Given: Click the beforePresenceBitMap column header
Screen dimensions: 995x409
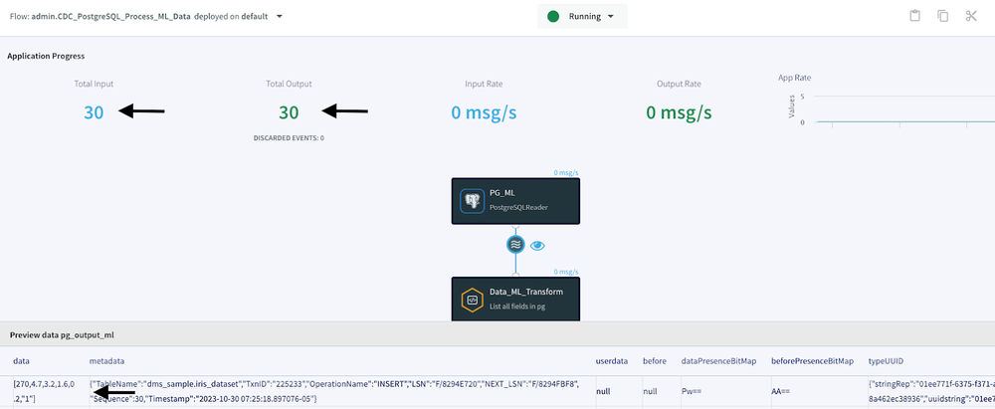Looking at the screenshot, I should [x=813, y=361].
